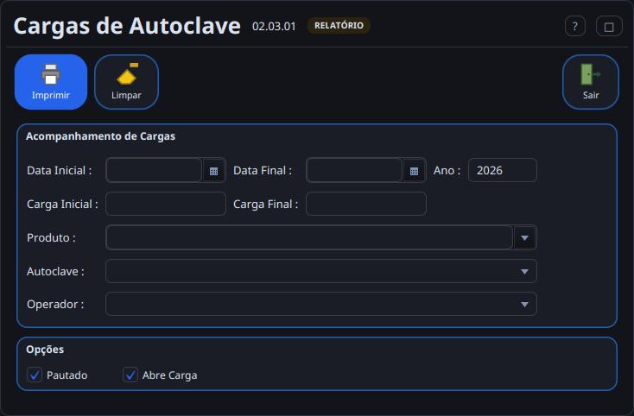This screenshot has height=416, width=634.
Task: Expand the Produto dropdown arrow
Action: click(524, 238)
